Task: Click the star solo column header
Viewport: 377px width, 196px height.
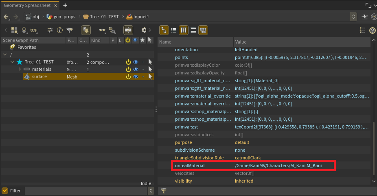Action: pyautogui.click(x=142, y=40)
